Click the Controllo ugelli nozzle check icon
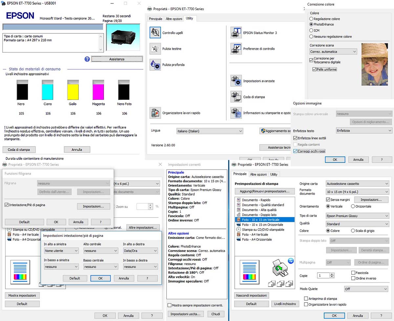The width and height of the screenshot is (394, 321). click(x=155, y=33)
